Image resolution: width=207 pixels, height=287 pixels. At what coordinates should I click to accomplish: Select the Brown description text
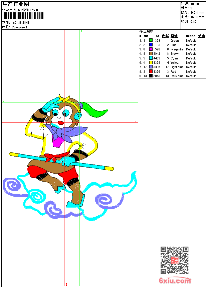point(175,54)
